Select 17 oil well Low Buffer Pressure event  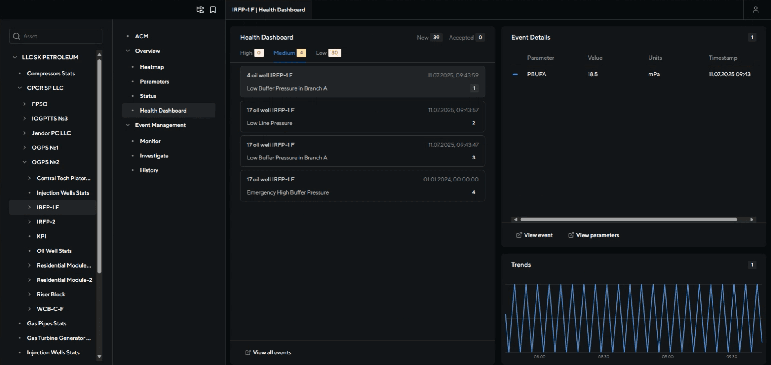click(x=363, y=151)
